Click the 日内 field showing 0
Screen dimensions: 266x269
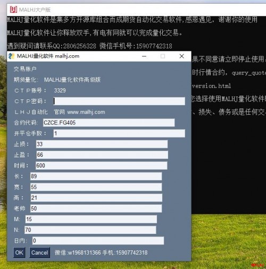tap(98, 241)
